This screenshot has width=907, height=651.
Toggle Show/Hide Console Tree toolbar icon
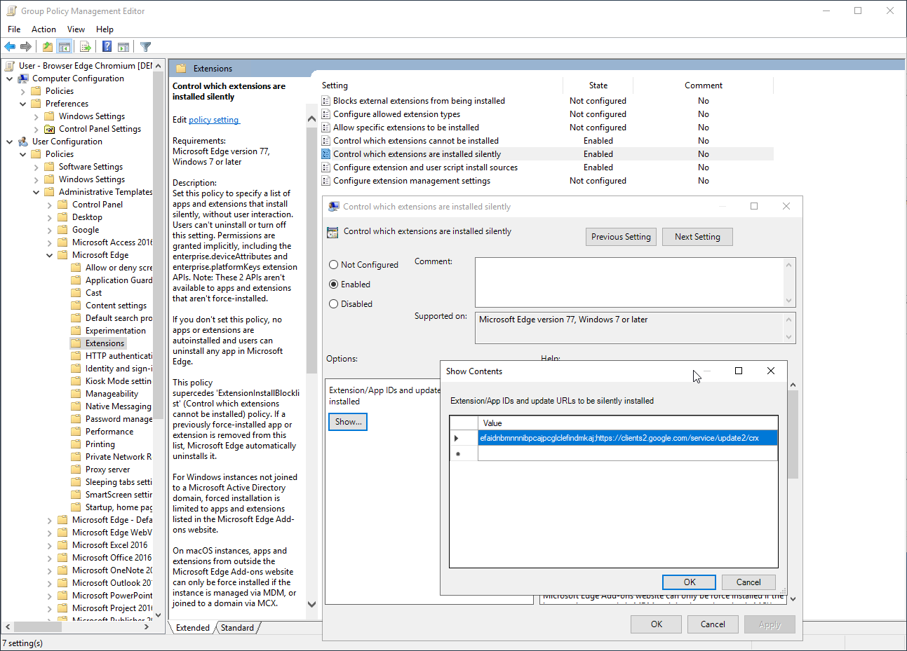(x=65, y=47)
